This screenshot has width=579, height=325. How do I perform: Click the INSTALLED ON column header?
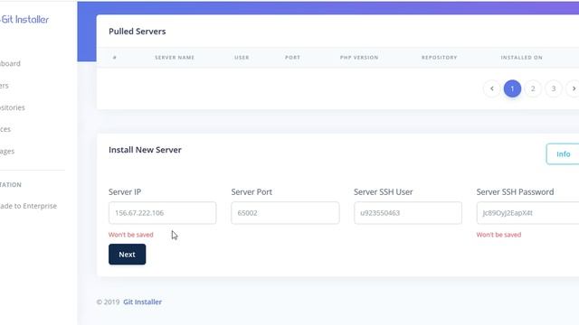coord(522,58)
